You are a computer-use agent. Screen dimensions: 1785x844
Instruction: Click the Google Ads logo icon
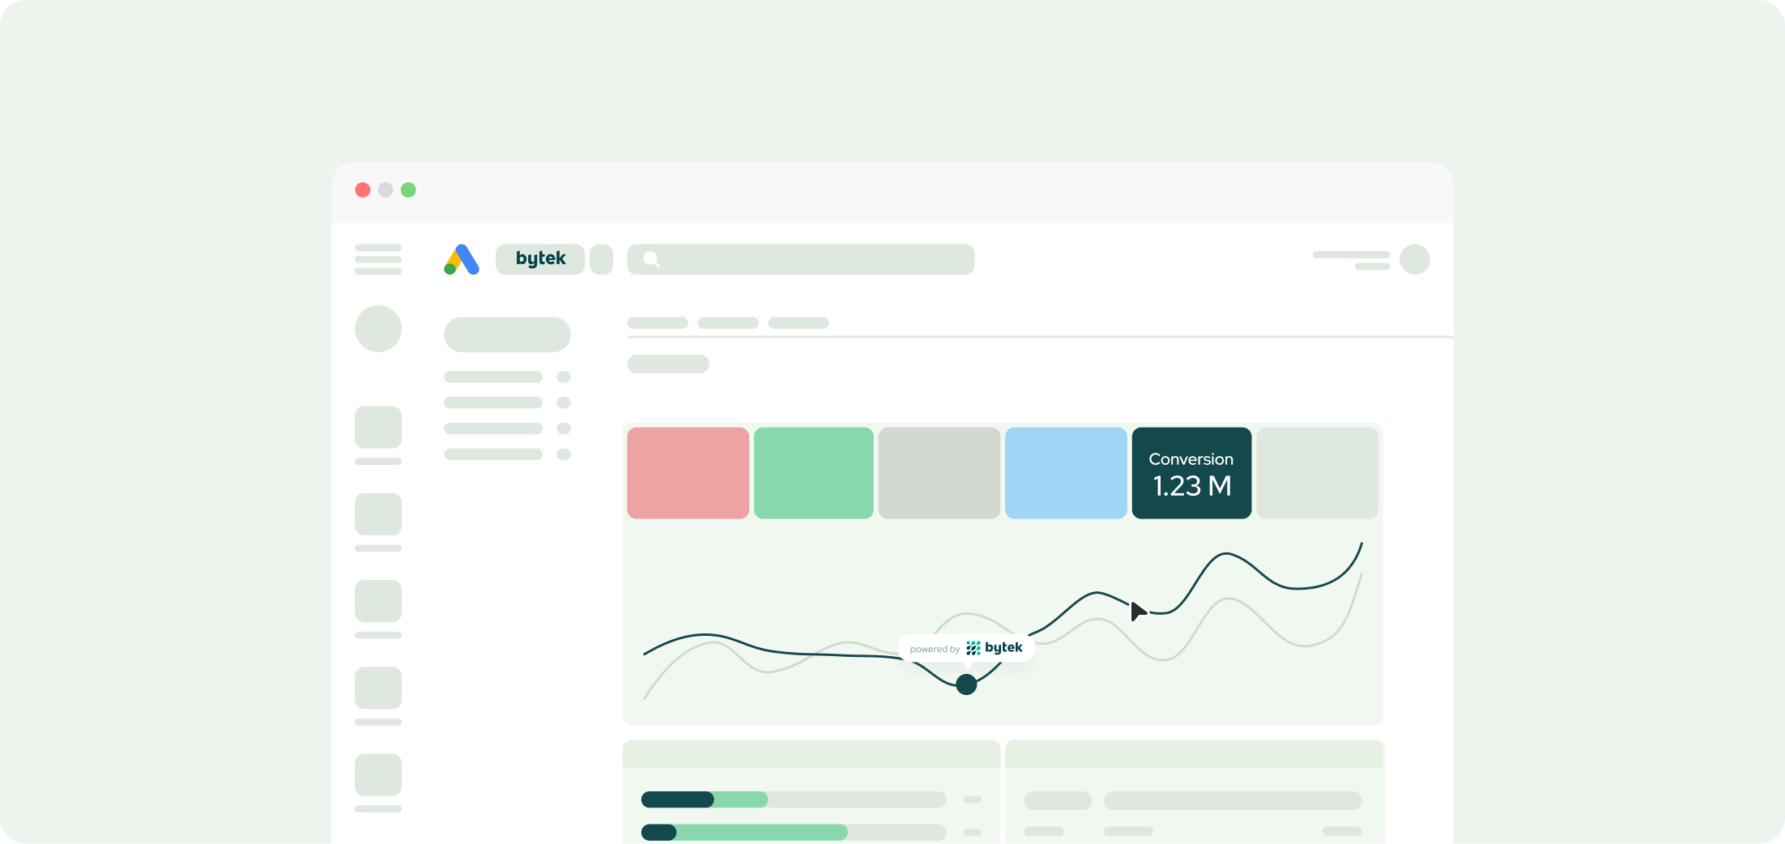coord(462,260)
